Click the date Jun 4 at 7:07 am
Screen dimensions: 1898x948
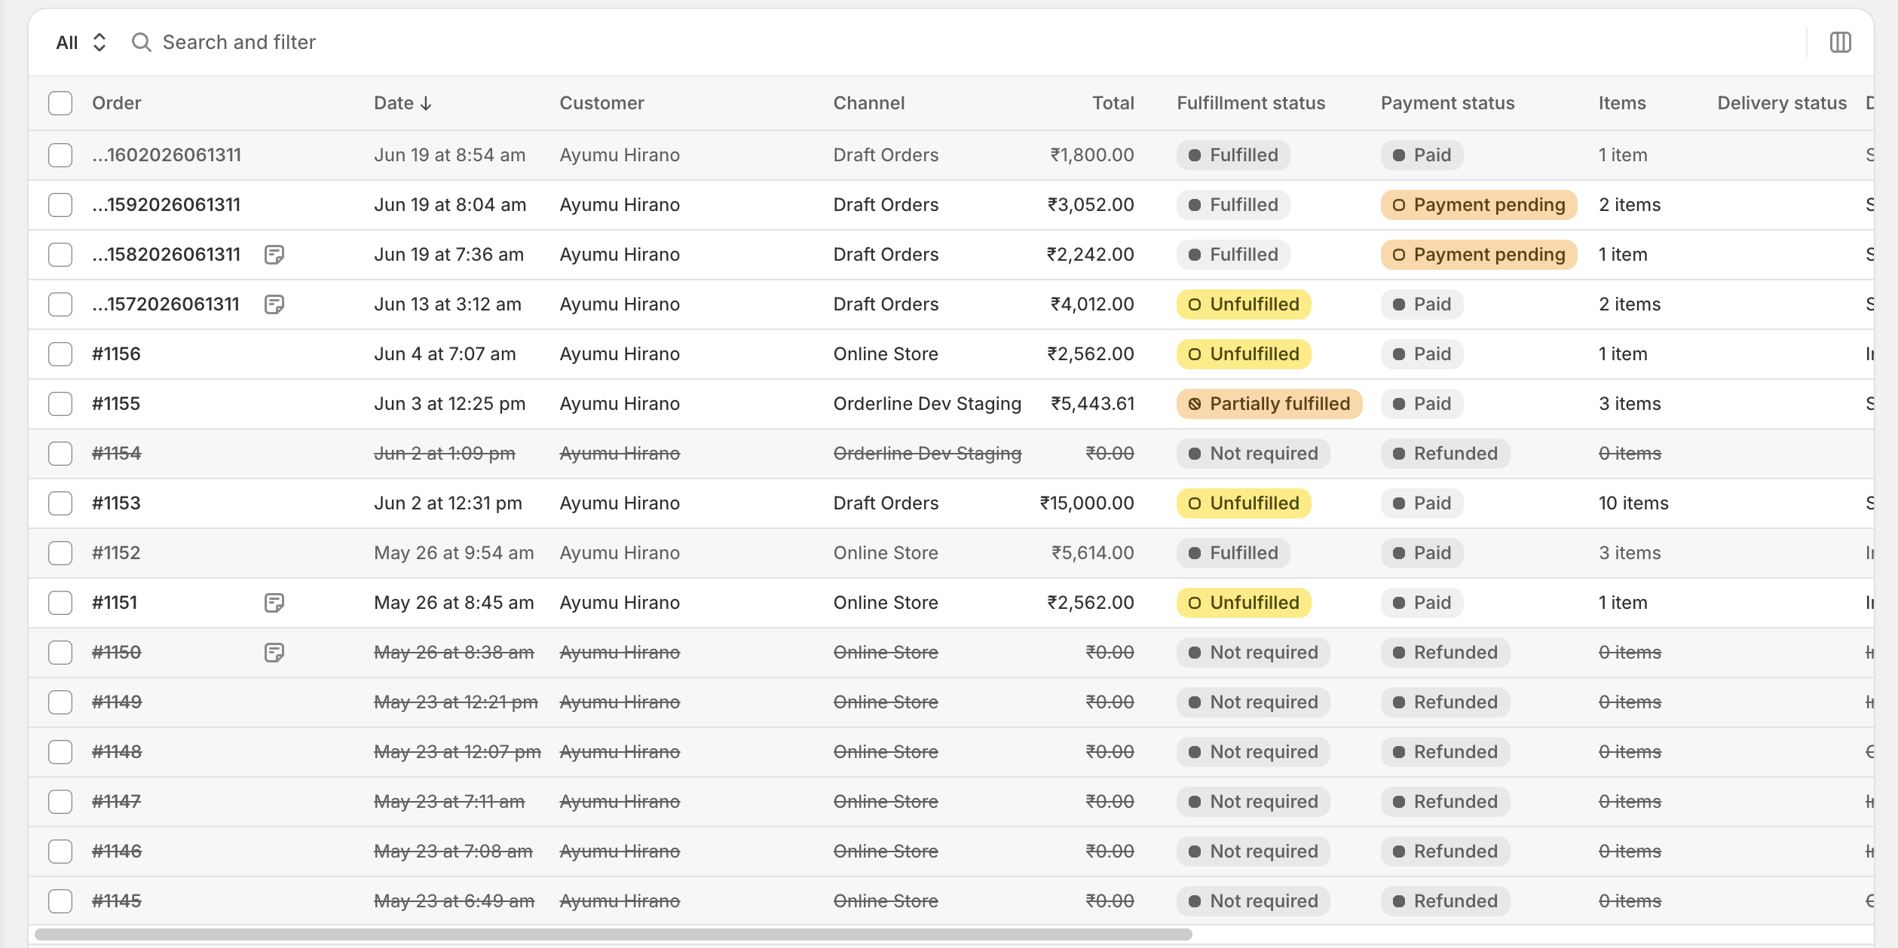(x=445, y=354)
